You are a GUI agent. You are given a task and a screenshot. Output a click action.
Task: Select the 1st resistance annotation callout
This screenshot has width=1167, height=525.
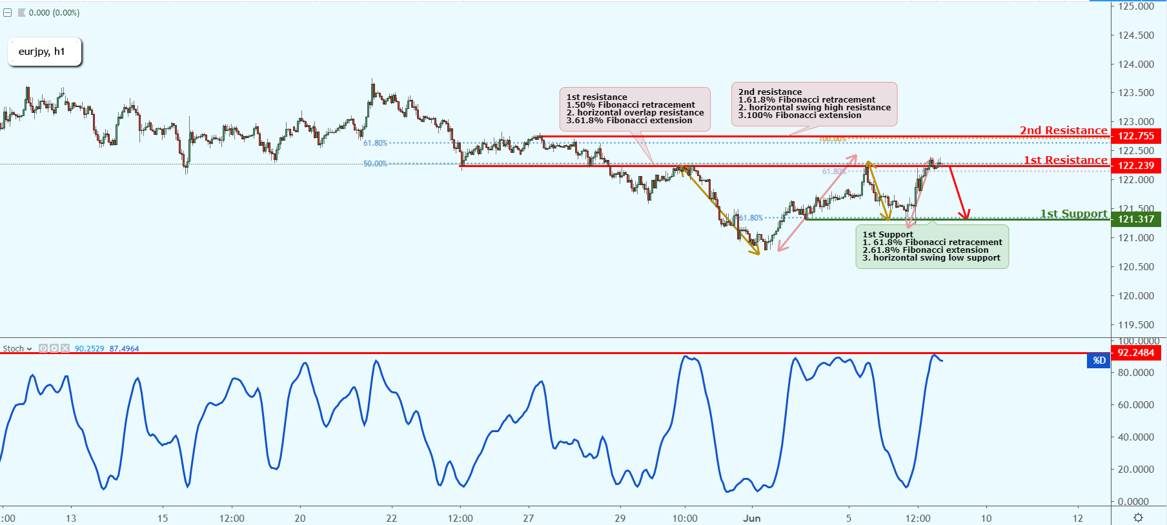[x=634, y=109]
